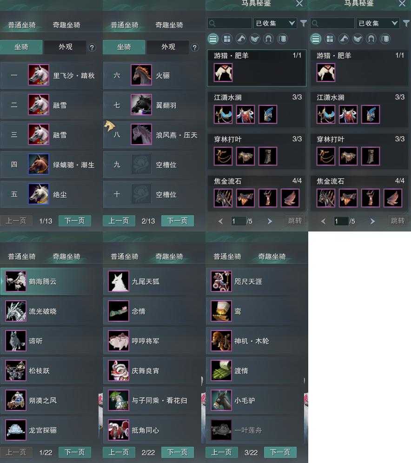Image resolution: width=411 pixels, height=463 pixels.
Task: Click the 庆舞良宵 lion dance mount icon
Action: 119,370
